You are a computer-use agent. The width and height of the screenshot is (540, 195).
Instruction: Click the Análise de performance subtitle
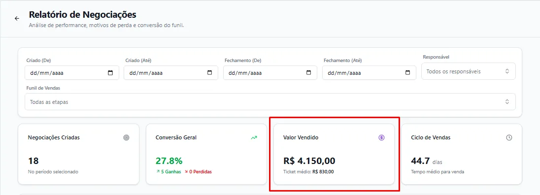tap(106, 25)
